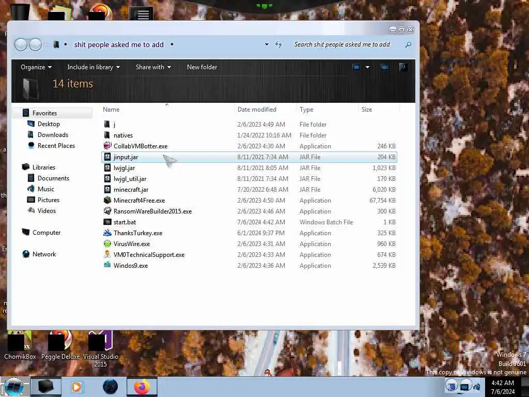Open the Share with dropdown
Image resolution: width=529 pixels, height=397 pixels.
point(153,67)
